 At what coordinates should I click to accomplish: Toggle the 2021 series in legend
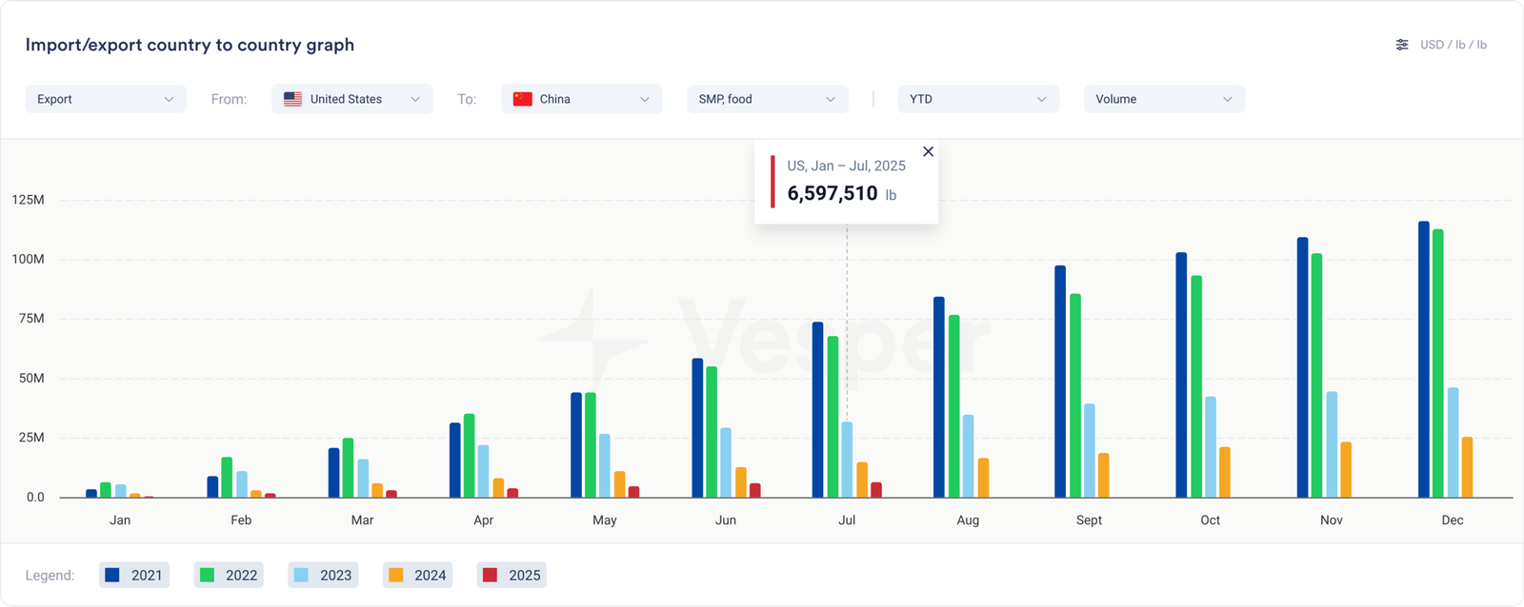click(133, 575)
